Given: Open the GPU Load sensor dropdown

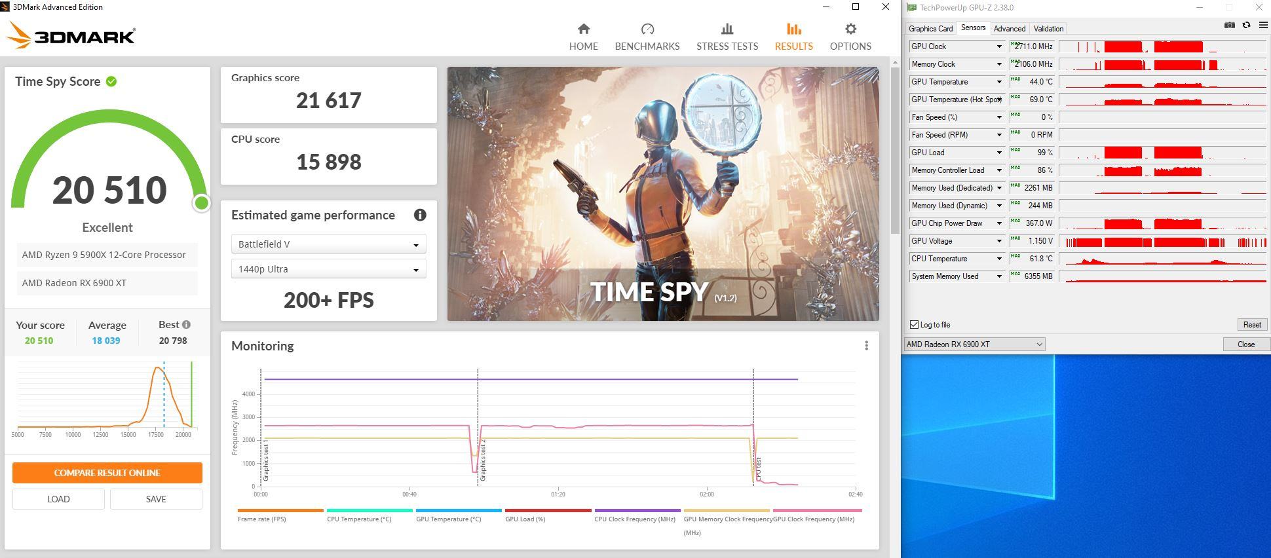Looking at the screenshot, I should point(999,153).
